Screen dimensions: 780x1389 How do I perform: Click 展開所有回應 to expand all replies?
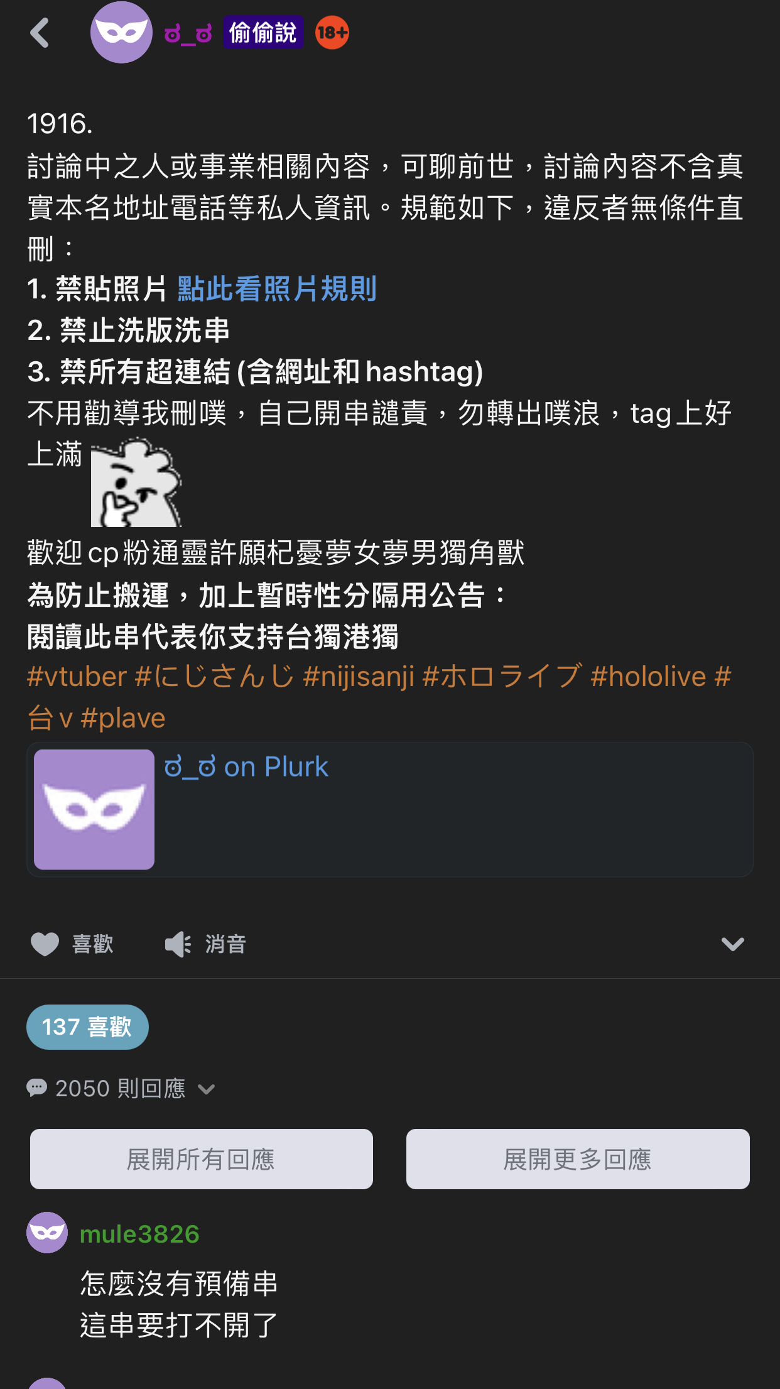pos(202,1159)
